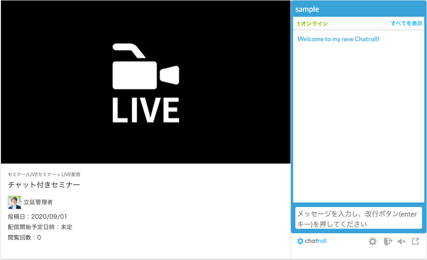Click the sample chat room title
The height and width of the screenshot is (260, 427).
tap(307, 9)
